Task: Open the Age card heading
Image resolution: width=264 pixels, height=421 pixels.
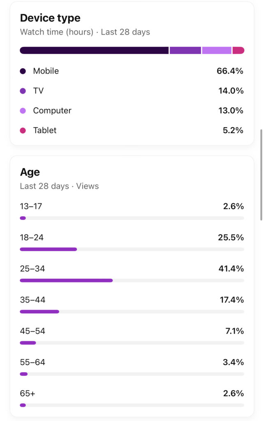Action: 30,172
